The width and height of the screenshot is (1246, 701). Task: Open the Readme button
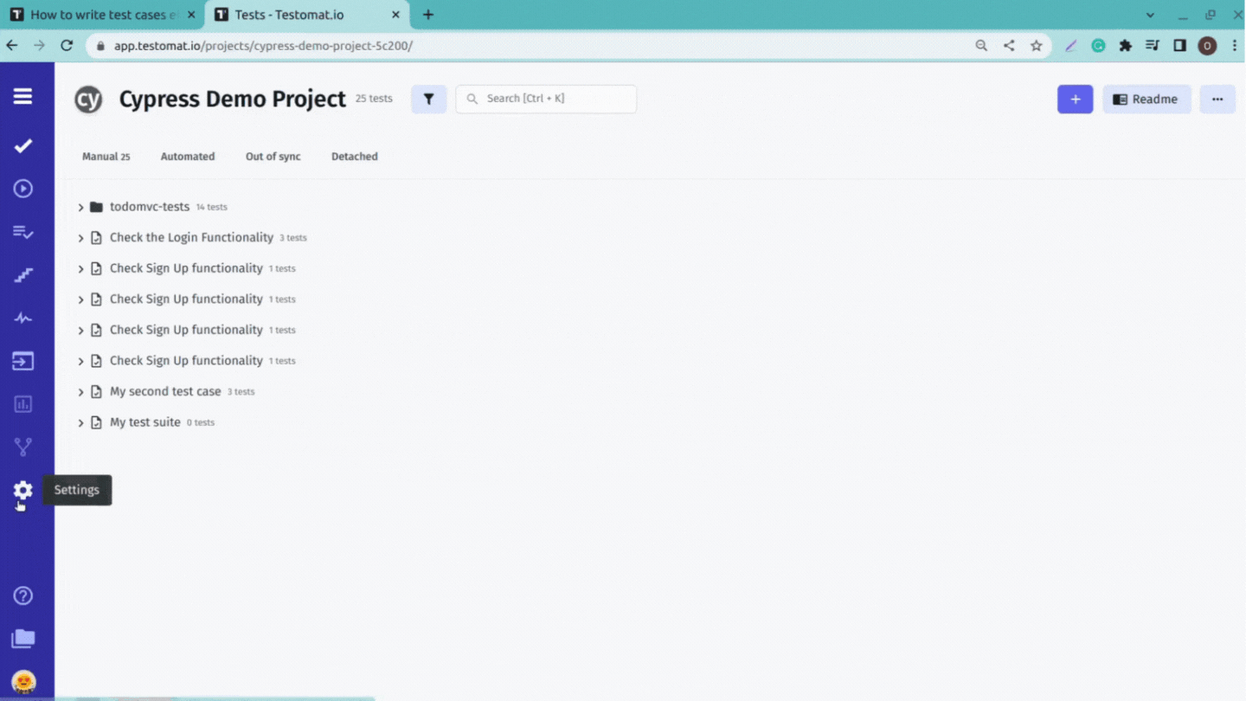(x=1146, y=99)
